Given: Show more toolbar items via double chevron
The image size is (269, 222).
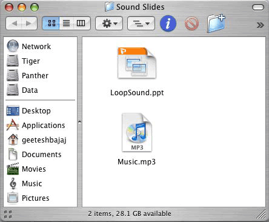Looking at the screenshot, I should tap(261, 25).
